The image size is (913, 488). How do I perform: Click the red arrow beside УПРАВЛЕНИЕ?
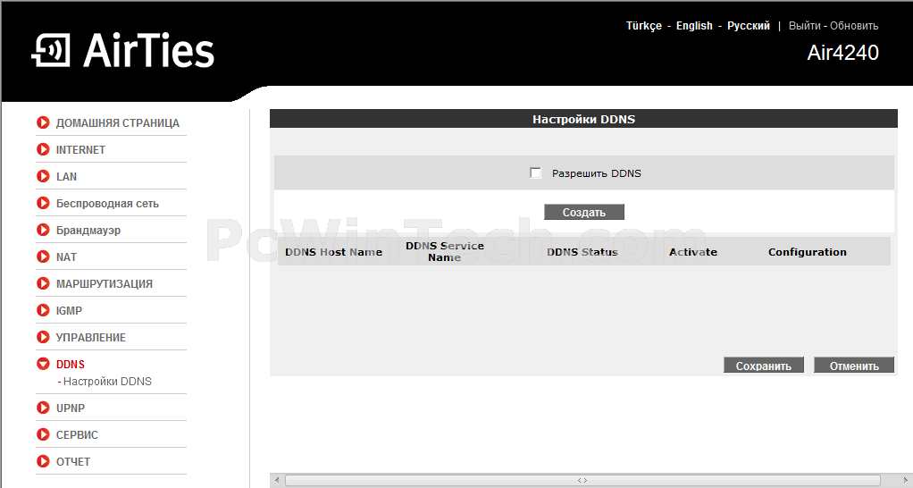(x=43, y=337)
